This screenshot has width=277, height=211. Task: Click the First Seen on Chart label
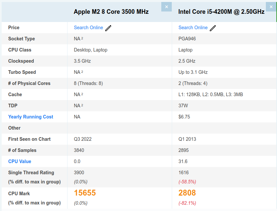coord(29,139)
